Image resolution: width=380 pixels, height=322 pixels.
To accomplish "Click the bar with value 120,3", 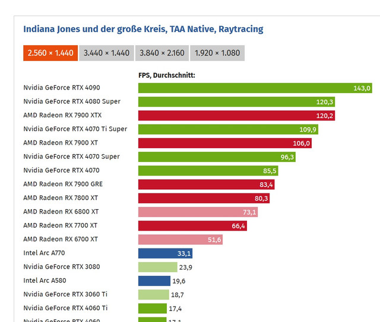I will click(x=236, y=102).
